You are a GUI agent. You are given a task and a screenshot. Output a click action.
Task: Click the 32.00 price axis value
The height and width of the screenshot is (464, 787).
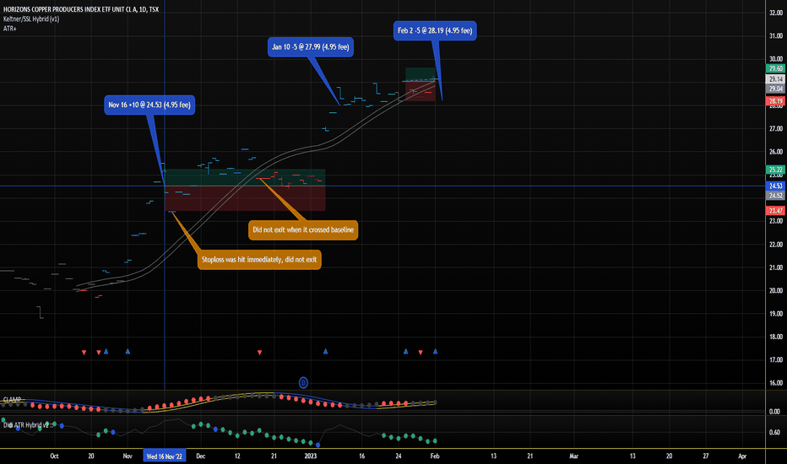776,13
